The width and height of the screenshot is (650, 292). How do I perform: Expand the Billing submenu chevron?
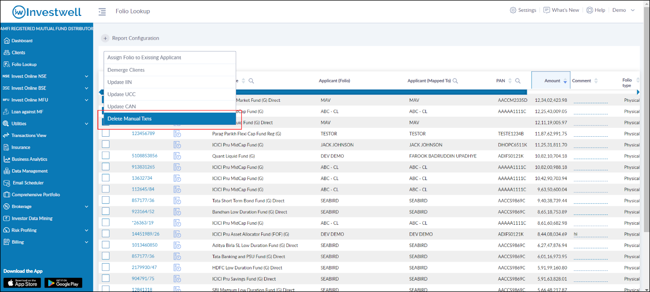(x=87, y=242)
